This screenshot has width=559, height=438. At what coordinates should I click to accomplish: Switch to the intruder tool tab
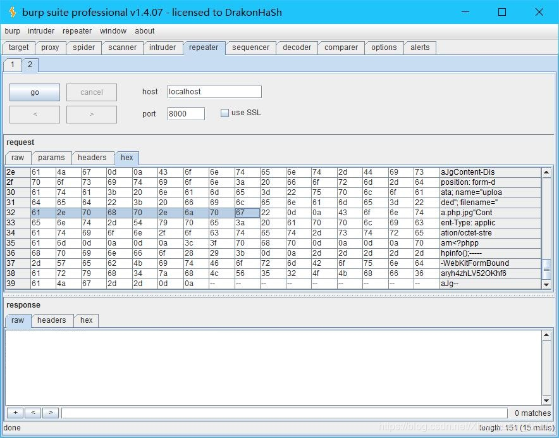click(163, 47)
